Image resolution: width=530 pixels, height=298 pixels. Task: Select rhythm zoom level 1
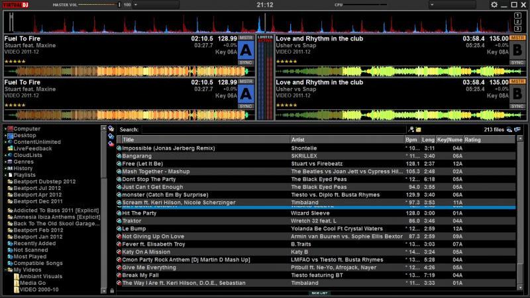tap(517, 15)
